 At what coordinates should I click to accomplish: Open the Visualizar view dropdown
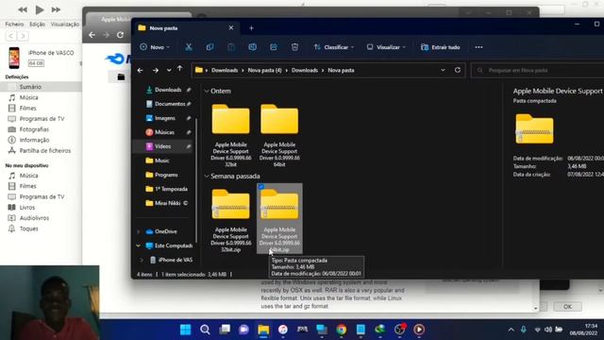(x=386, y=47)
